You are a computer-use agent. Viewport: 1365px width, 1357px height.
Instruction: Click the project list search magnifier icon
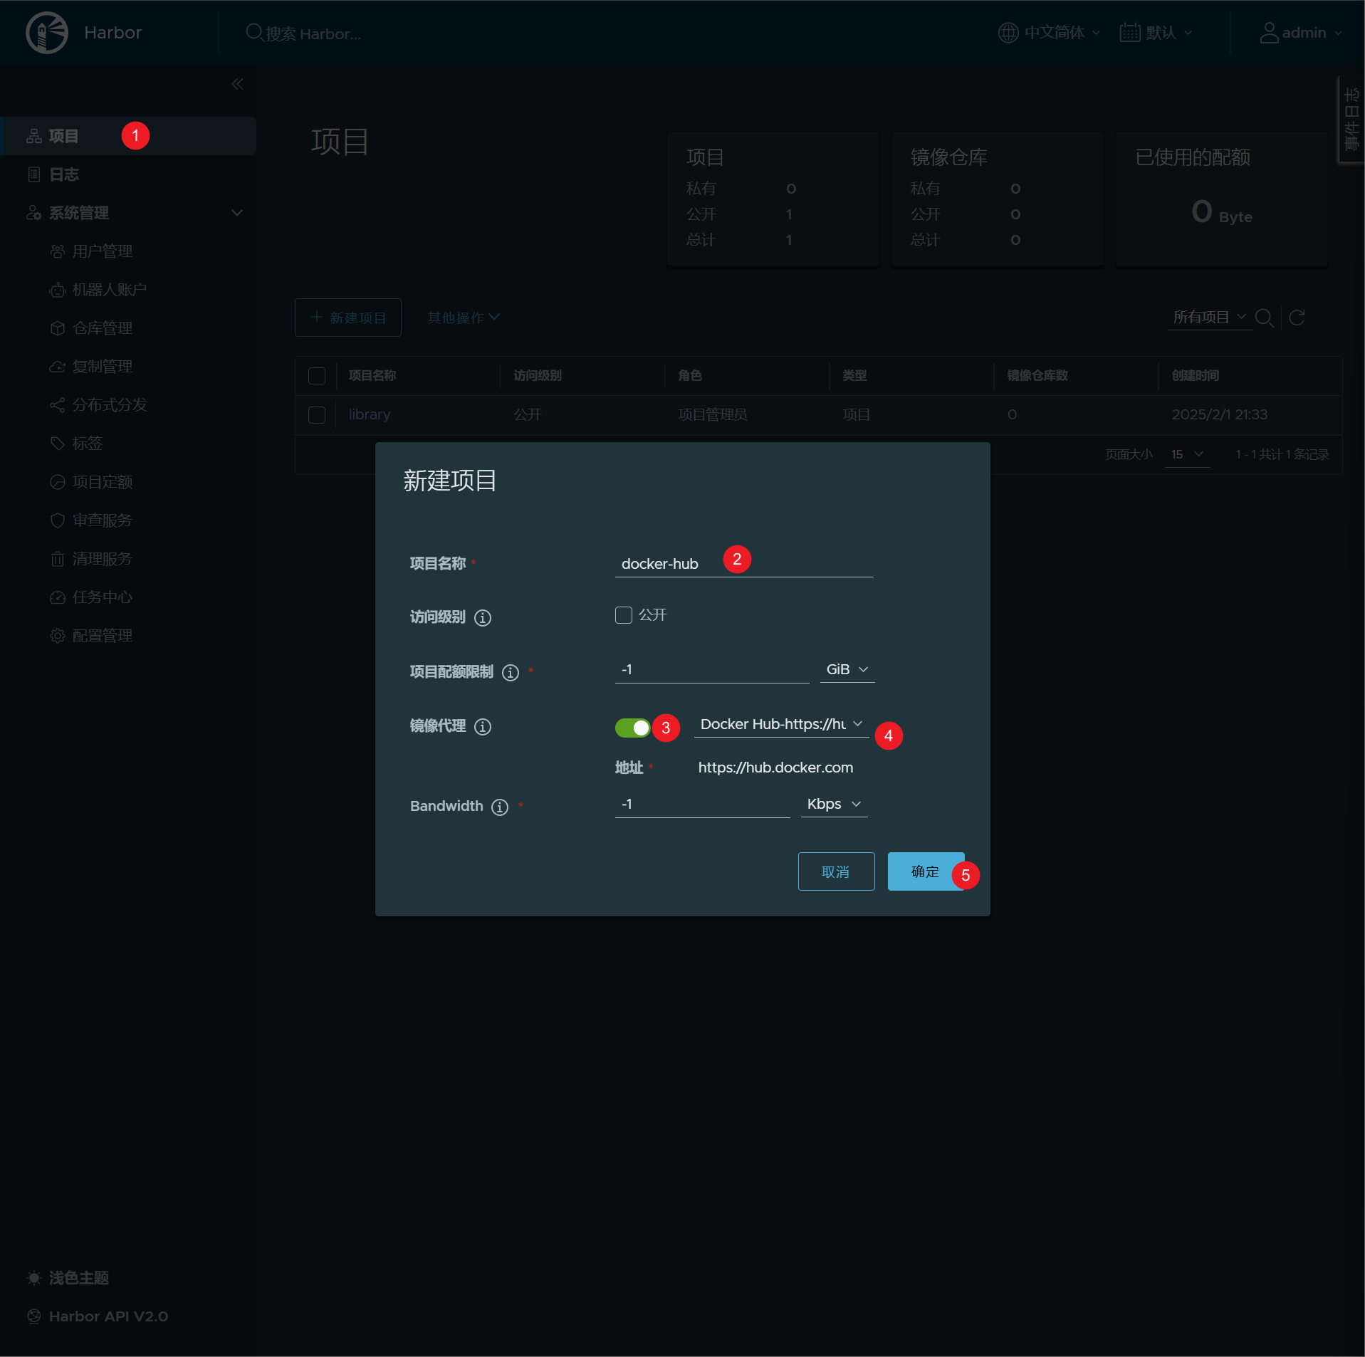[x=1264, y=318]
